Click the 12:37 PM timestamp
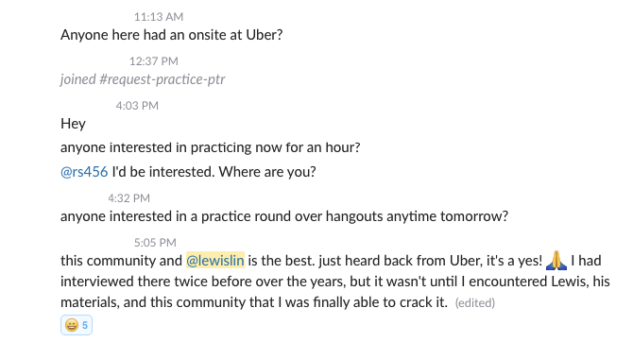 coord(153,61)
